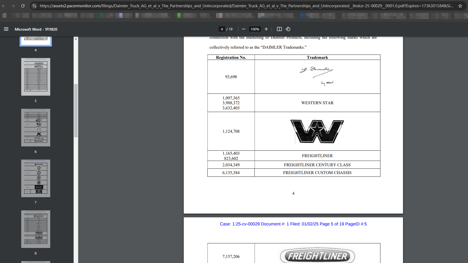Select registration number '1,097,365'
This screenshot has width=468, height=263.
[x=231, y=98]
